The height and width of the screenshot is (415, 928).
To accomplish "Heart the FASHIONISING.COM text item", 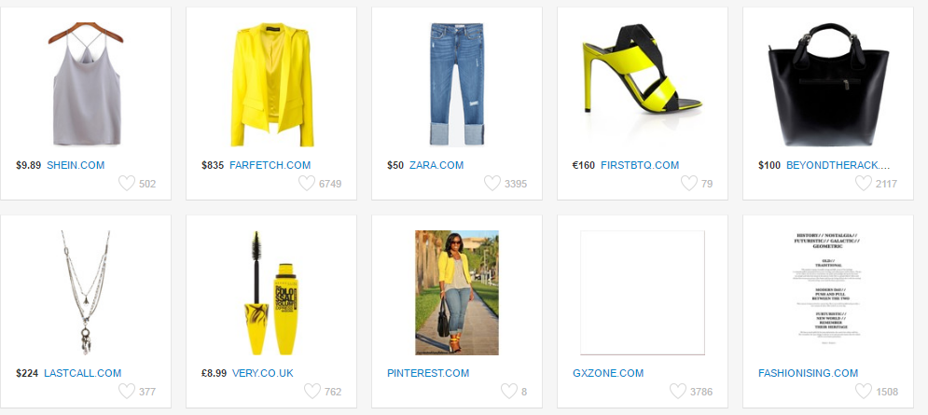I will point(864,391).
